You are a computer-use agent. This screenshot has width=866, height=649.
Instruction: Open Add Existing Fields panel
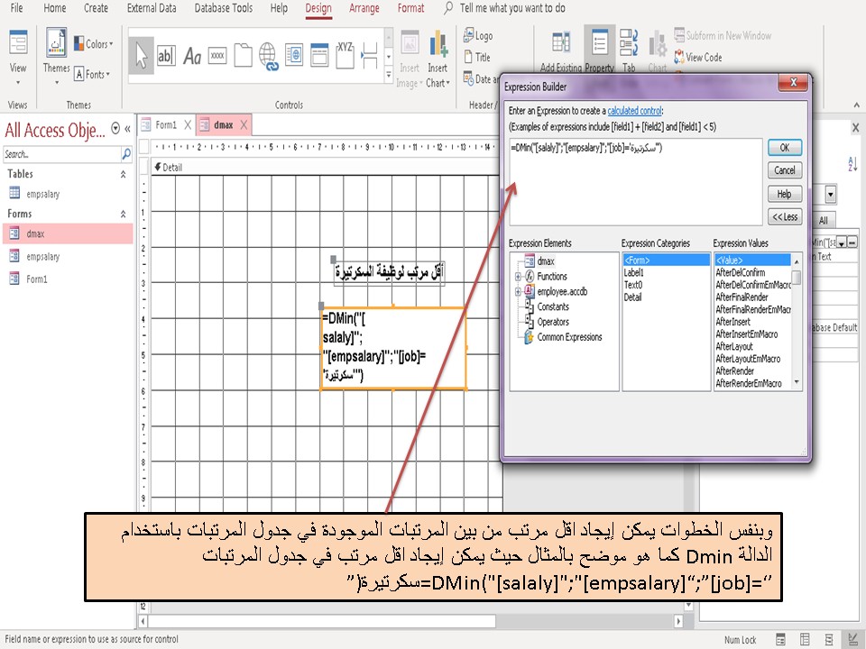point(560,42)
